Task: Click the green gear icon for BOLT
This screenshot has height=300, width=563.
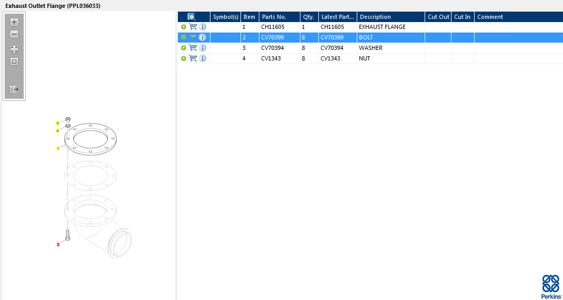Action: point(184,37)
